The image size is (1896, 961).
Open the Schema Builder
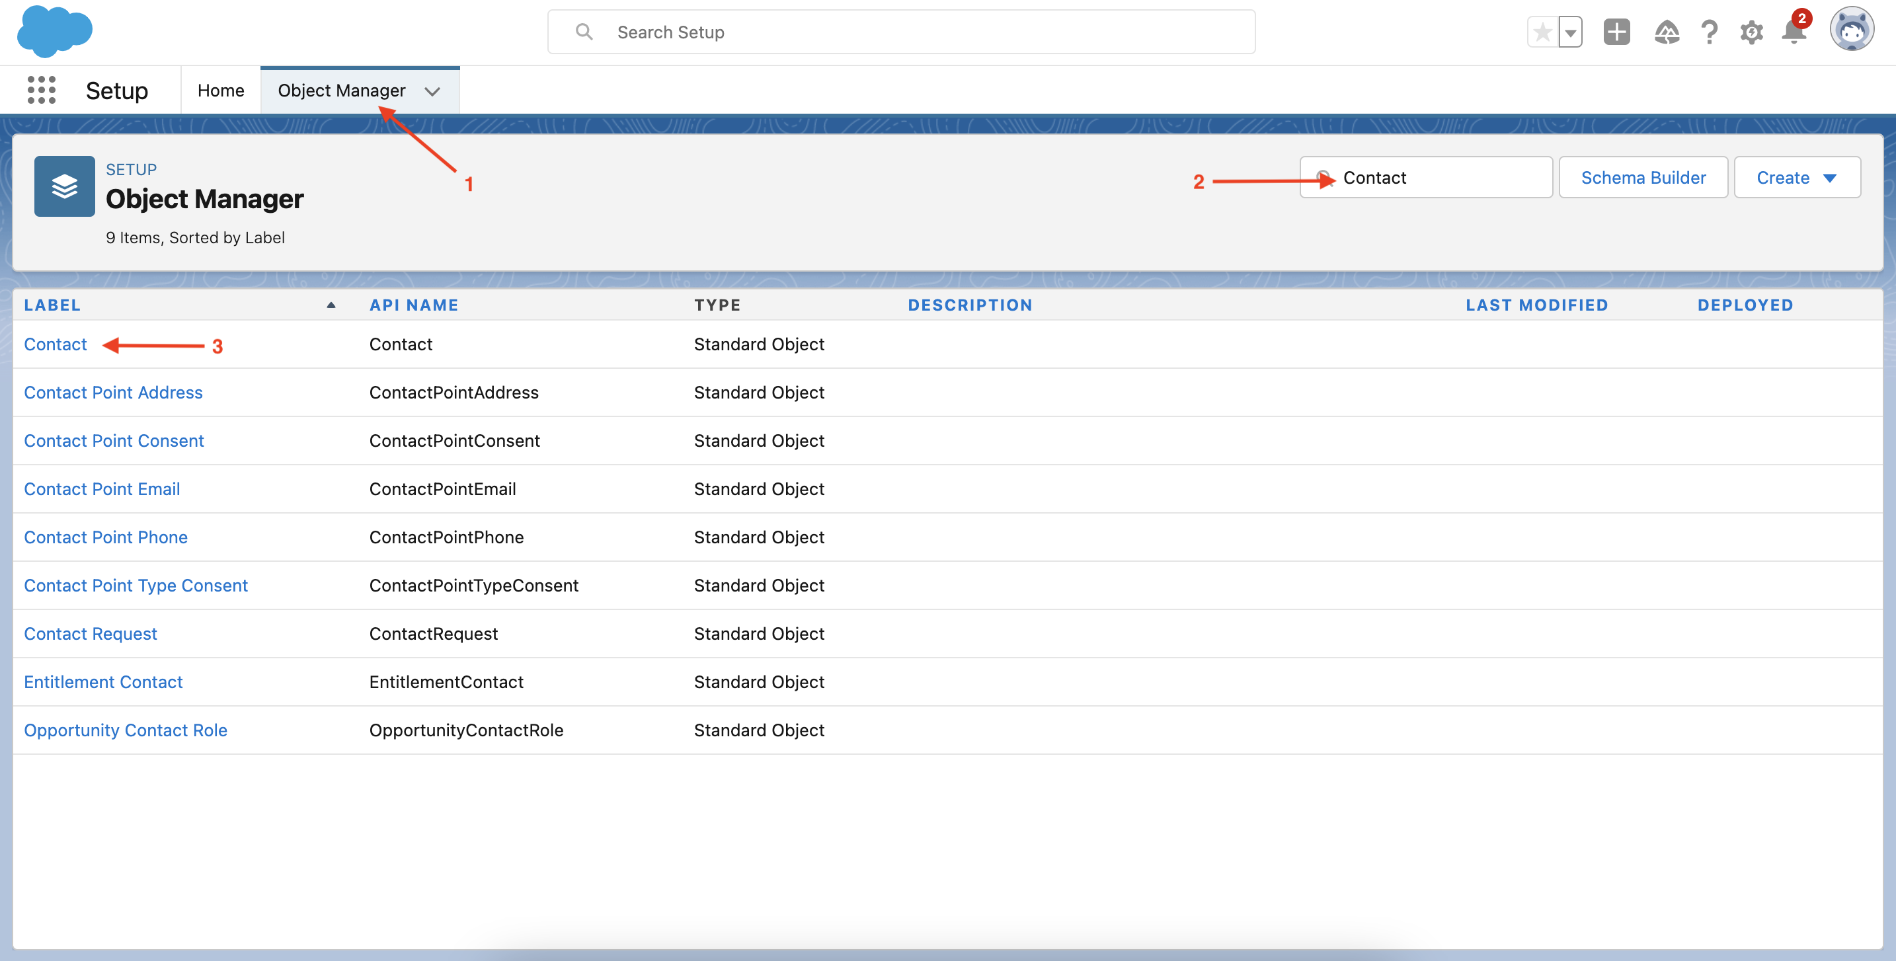click(x=1643, y=176)
